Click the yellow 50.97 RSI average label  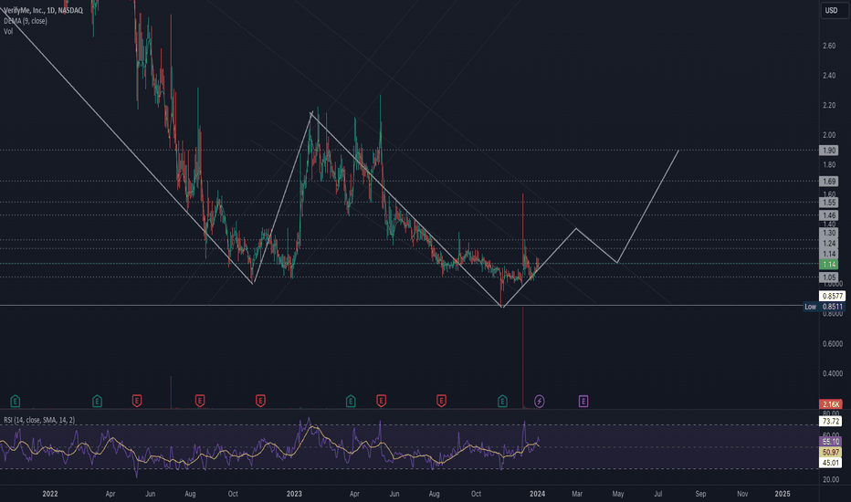(830, 452)
